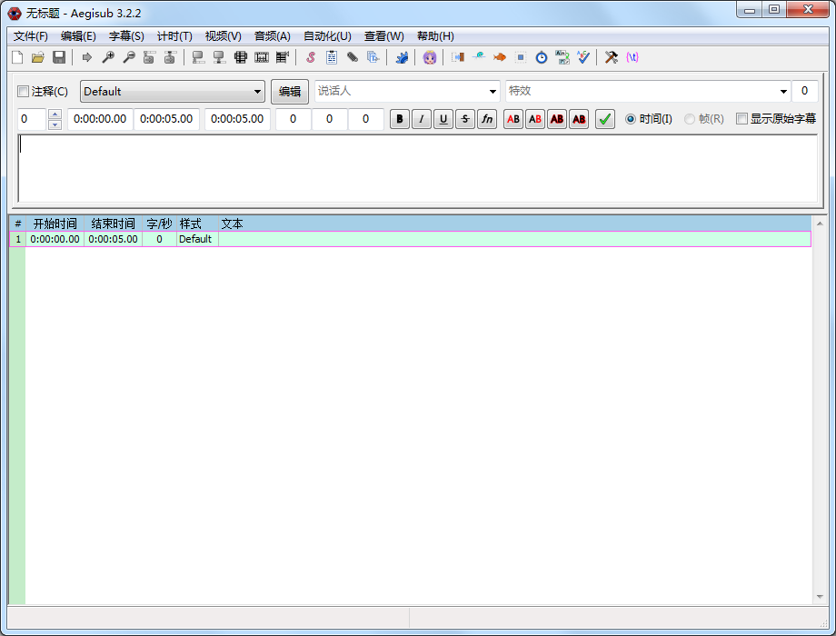This screenshot has height=636, width=836.
Task: Open the 说话人 actor dropdown
Action: pyautogui.click(x=493, y=92)
